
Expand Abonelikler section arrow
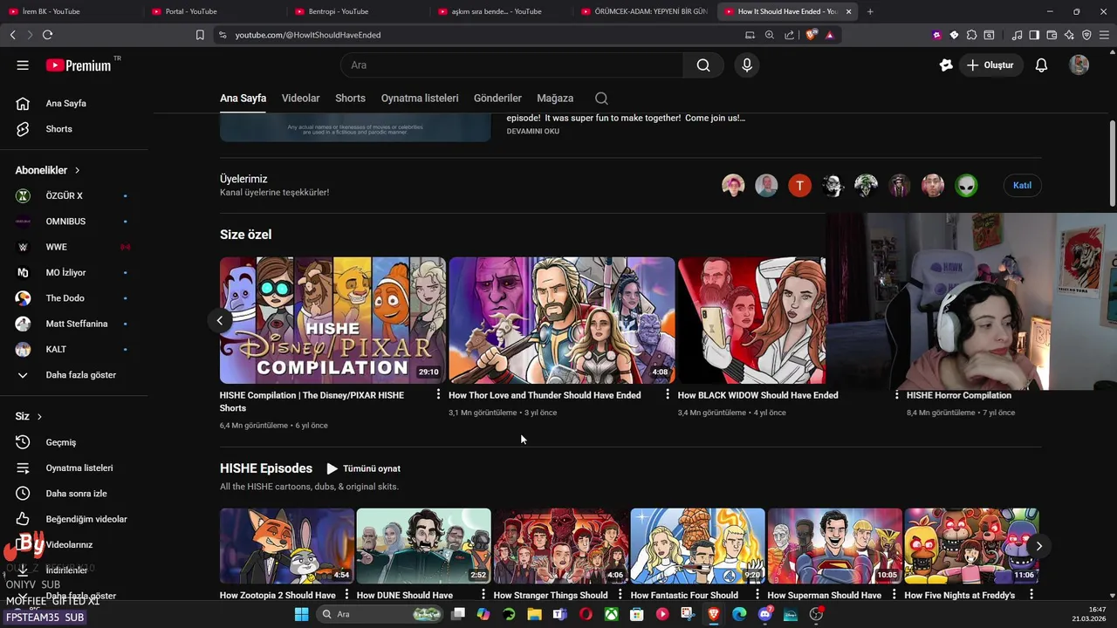77,170
